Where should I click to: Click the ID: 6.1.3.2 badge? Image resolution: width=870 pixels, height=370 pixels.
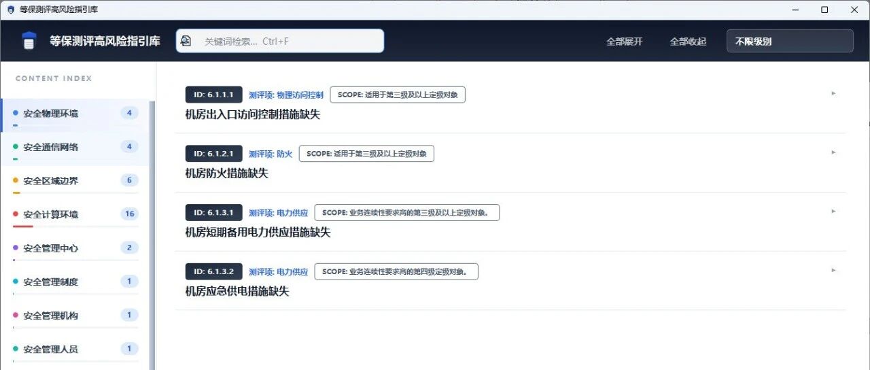click(213, 271)
